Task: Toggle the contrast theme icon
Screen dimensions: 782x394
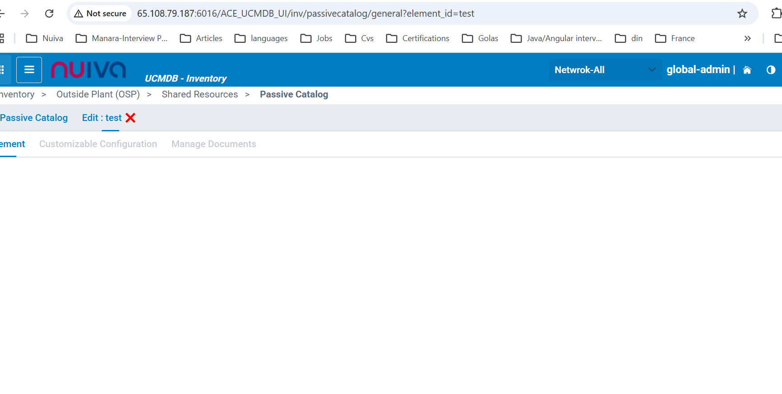Action: point(771,70)
